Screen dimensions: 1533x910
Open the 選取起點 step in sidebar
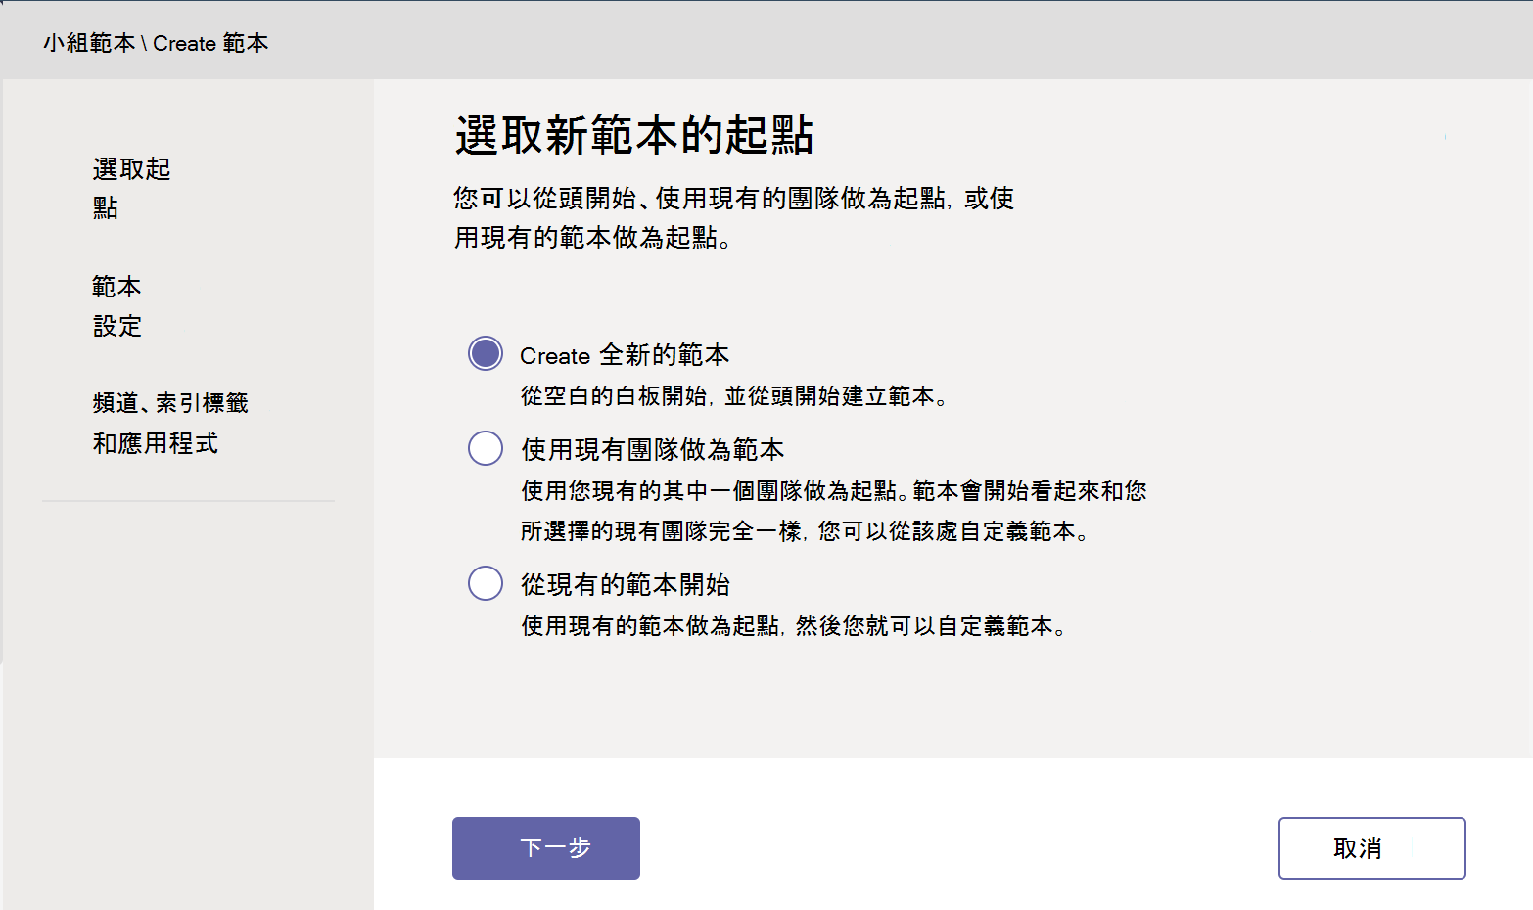pyautogui.click(x=132, y=188)
